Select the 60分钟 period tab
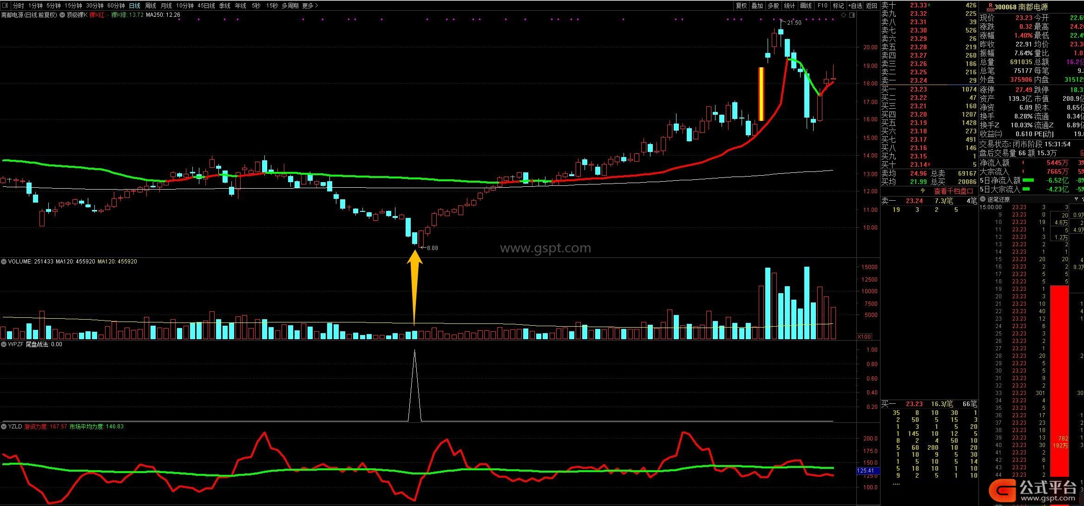 tap(116, 6)
